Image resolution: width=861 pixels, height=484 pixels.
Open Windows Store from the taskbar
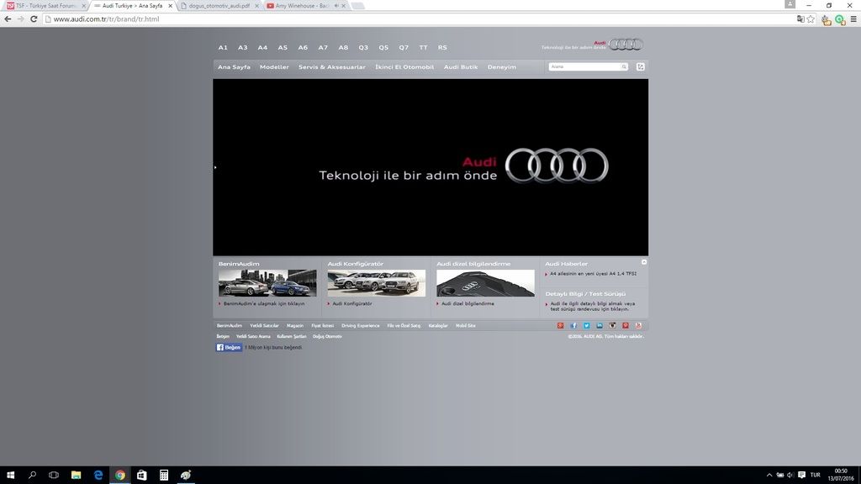[x=141, y=475]
